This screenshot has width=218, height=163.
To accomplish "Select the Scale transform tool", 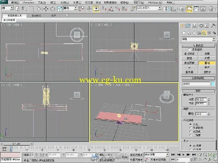I will click(60, 9).
